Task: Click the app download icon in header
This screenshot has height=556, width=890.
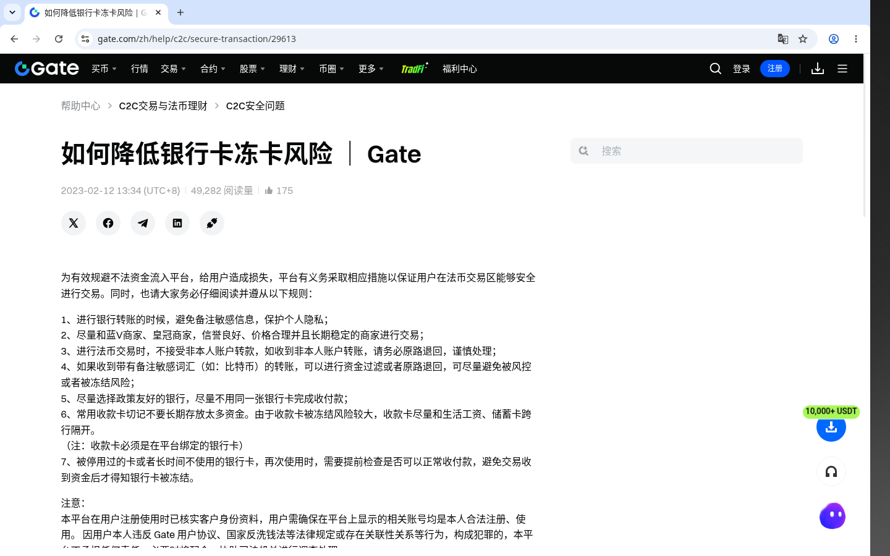Action: click(x=818, y=69)
